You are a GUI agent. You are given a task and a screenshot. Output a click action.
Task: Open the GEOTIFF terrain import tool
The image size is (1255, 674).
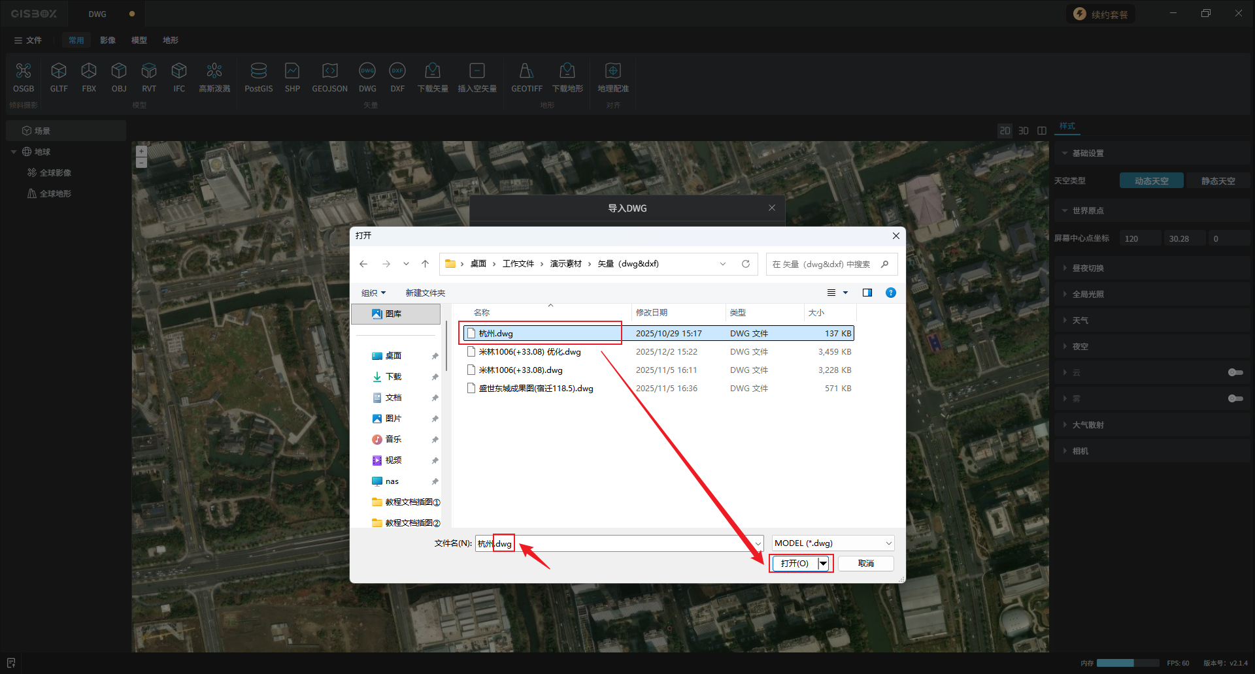pyautogui.click(x=526, y=71)
